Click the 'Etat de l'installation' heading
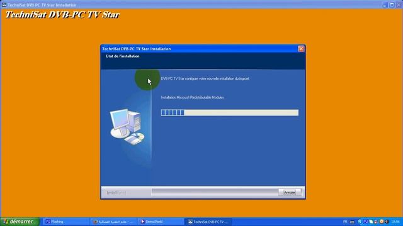Screen dimensions: 403x226 [x=123, y=56]
